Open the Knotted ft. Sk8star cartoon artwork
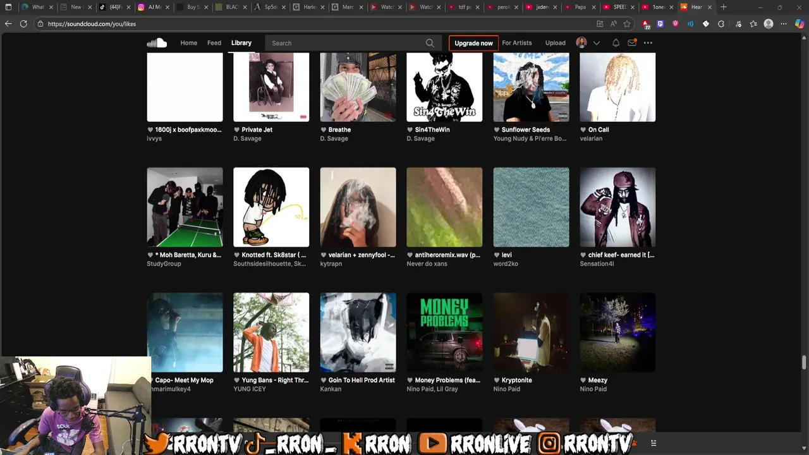809x455 pixels. [x=271, y=207]
